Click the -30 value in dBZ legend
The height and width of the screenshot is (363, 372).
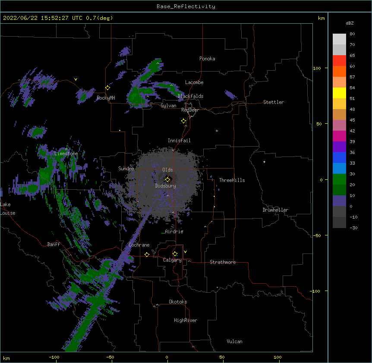click(353, 228)
